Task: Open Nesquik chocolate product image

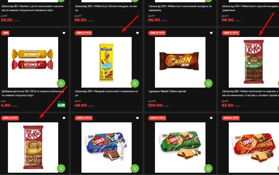Action: 106,62
